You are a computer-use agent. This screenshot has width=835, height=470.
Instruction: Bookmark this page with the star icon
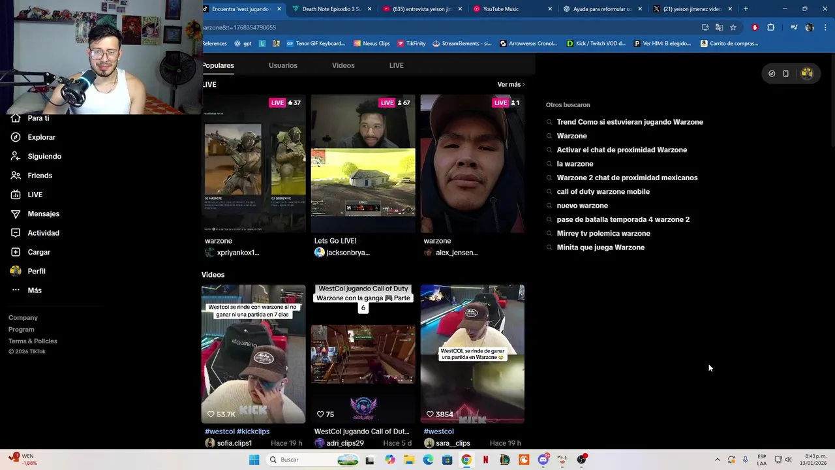[733, 27]
